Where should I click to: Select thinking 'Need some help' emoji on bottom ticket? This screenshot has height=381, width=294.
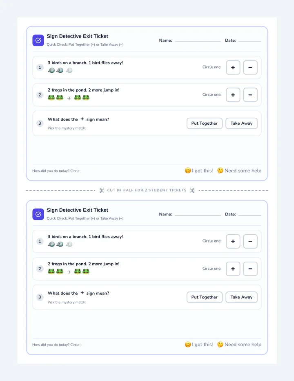pos(220,345)
